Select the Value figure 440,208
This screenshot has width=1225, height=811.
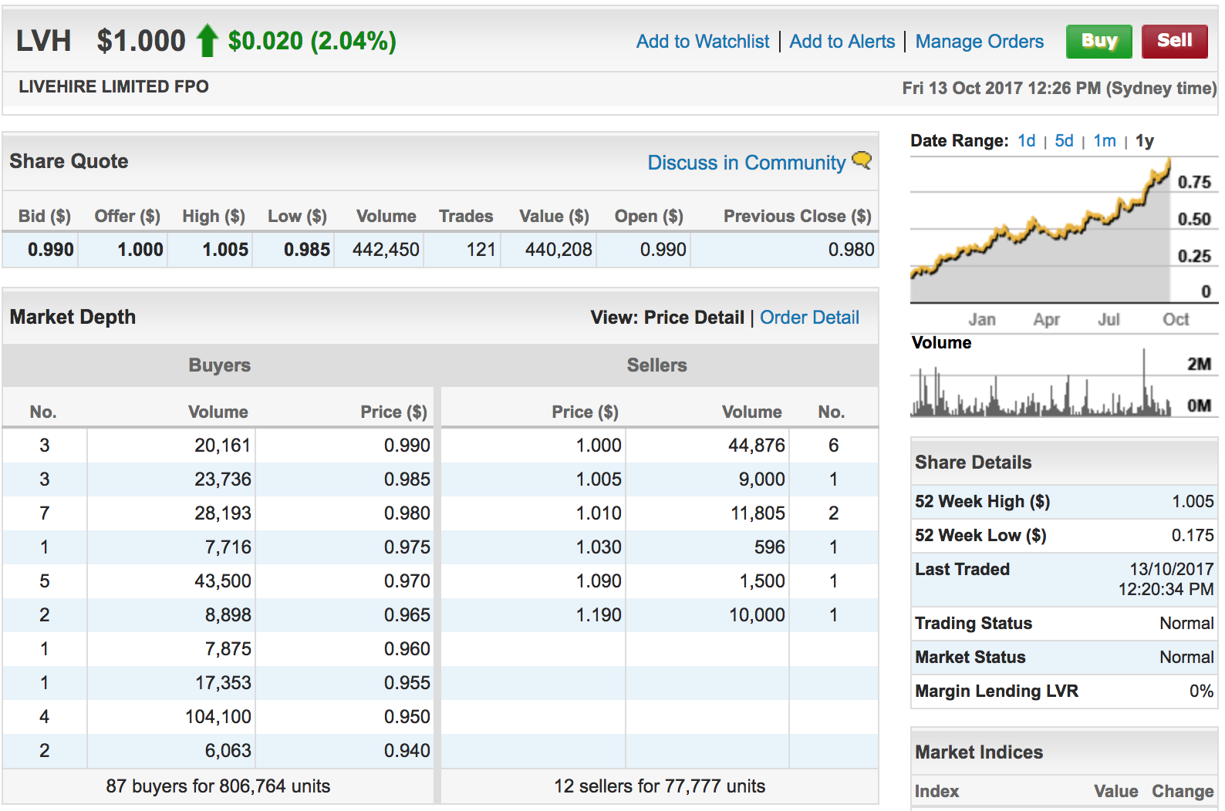559,250
